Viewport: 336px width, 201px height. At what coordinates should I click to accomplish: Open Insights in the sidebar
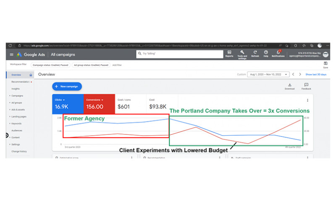pyautogui.click(x=16, y=89)
